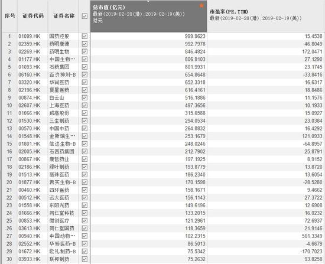Select security code 00512.HK
325x264 pixels.
30,197
